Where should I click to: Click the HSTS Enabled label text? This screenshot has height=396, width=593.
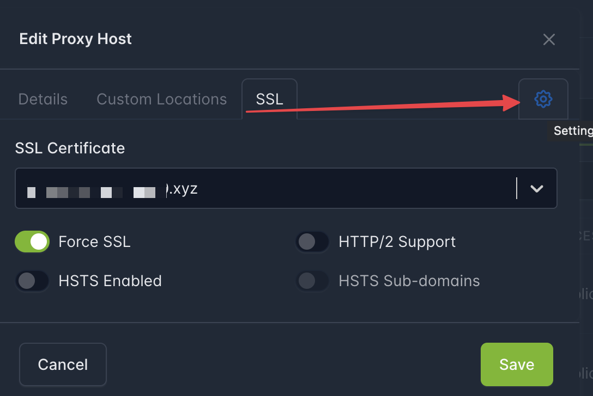[x=110, y=281]
